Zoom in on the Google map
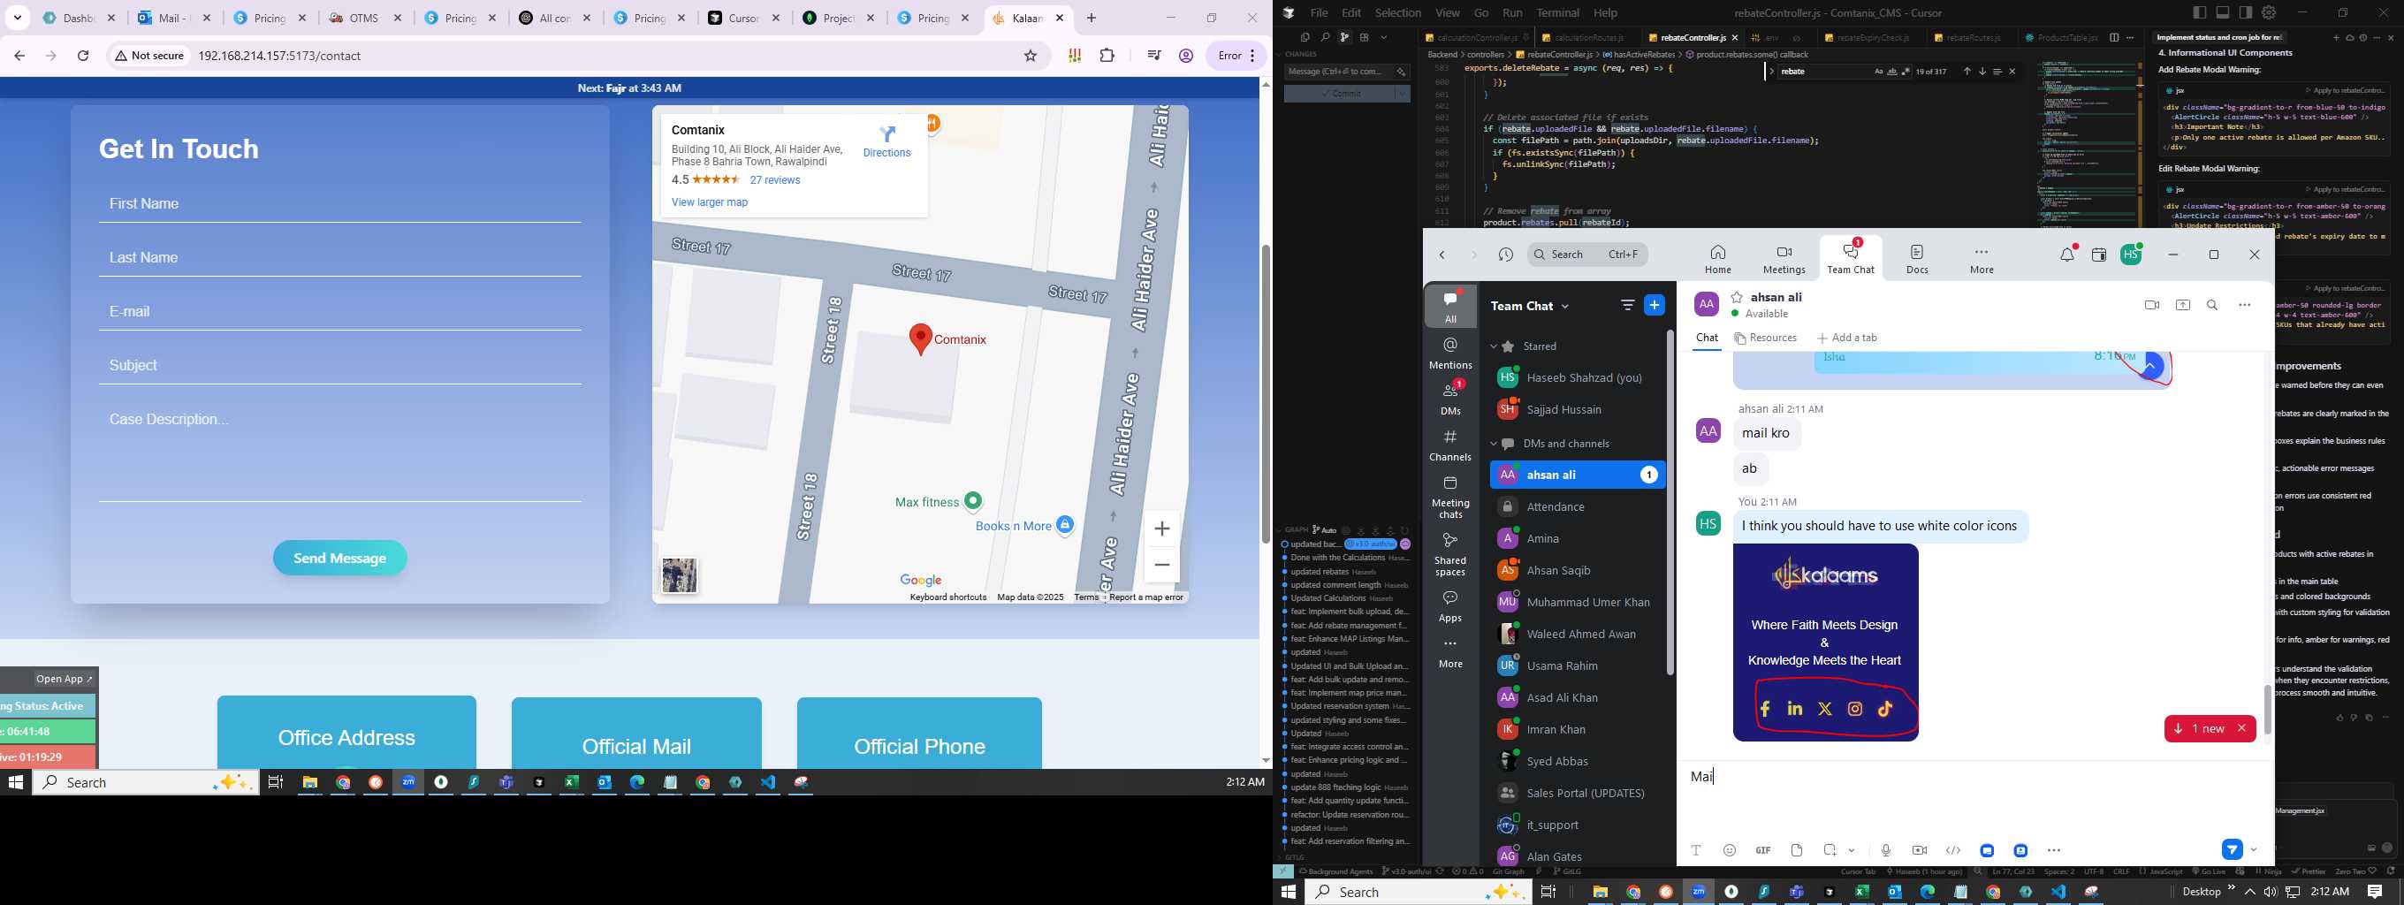This screenshot has width=2404, height=905. (x=1162, y=529)
